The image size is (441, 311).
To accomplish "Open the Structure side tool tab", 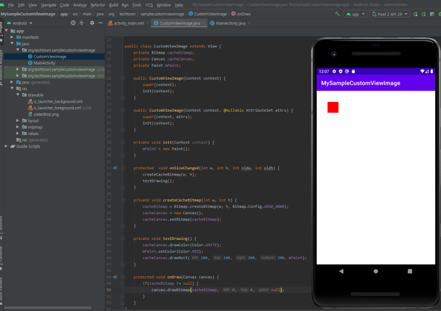I will click(x=1, y=227).
